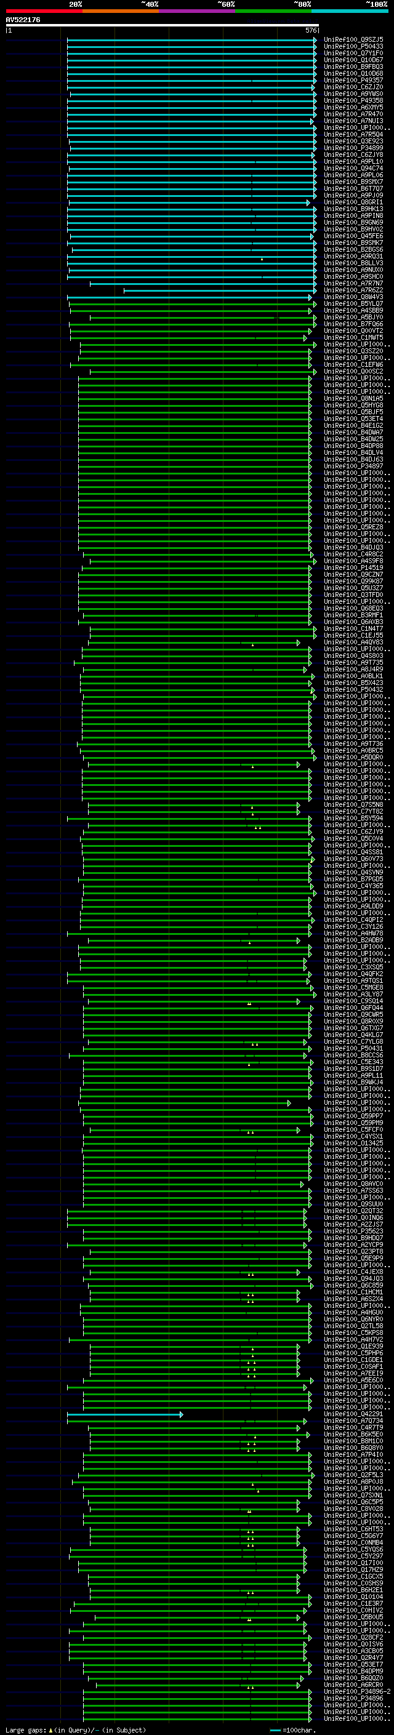Select the UniRef100_P34899 row label
The image size is (394, 1735).
[353, 148]
